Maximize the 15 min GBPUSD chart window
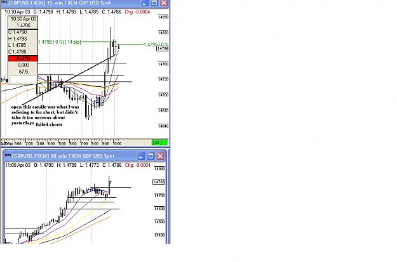Image resolution: width=397 pixels, height=262 pixels. (x=154, y=3)
